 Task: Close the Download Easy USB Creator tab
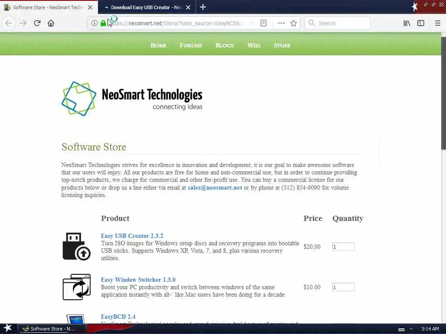click(x=188, y=7)
